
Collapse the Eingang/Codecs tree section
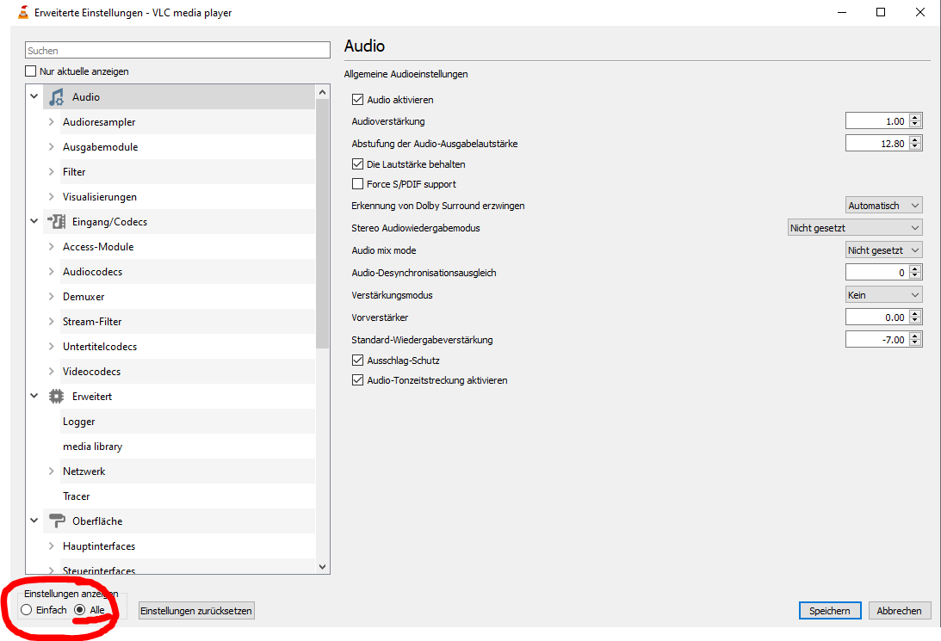coord(34,222)
